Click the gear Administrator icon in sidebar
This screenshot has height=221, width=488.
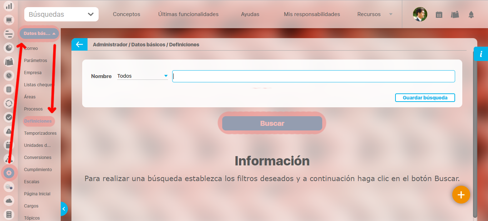coord(9,173)
